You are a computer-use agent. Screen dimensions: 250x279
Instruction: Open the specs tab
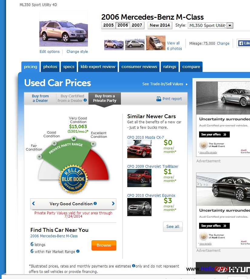(69, 67)
